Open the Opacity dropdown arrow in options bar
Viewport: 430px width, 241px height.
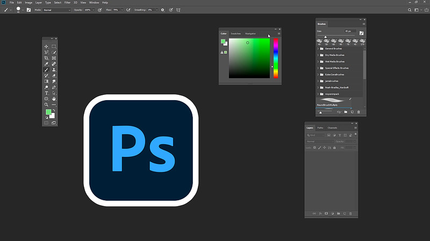(x=94, y=10)
